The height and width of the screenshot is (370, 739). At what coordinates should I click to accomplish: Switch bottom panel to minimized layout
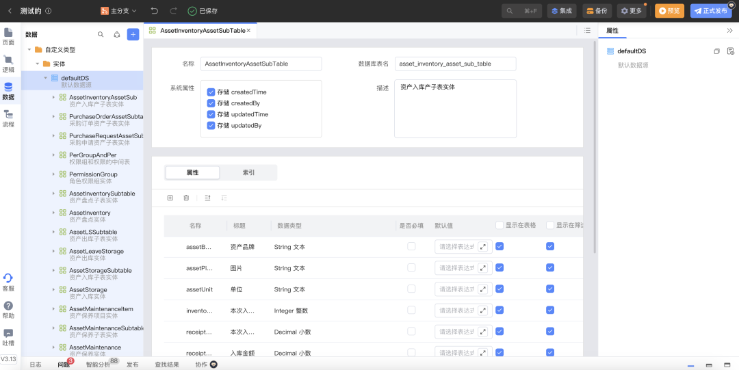[691, 365]
